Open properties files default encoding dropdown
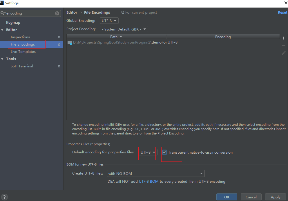The height and width of the screenshot is (201, 288). pos(148,152)
